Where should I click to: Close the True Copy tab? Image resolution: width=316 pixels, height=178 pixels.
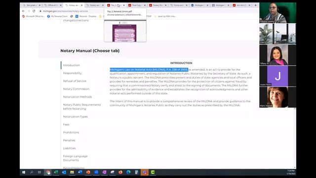coord(145,5)
